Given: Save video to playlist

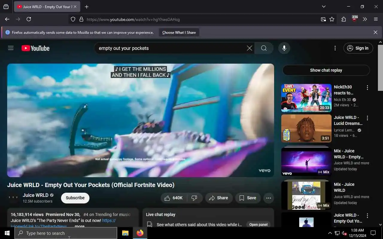Looking at the screenshot, I should [248, 198].
